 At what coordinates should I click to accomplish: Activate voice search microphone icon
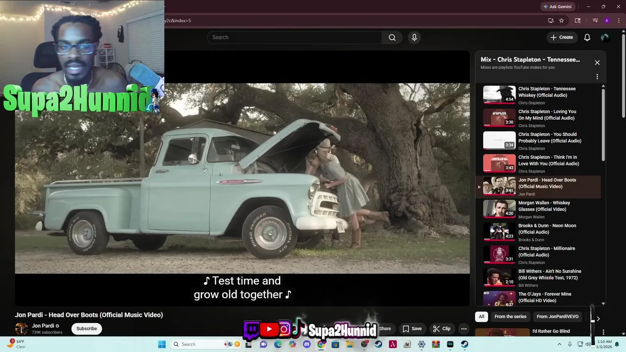(x=414, y=37)
